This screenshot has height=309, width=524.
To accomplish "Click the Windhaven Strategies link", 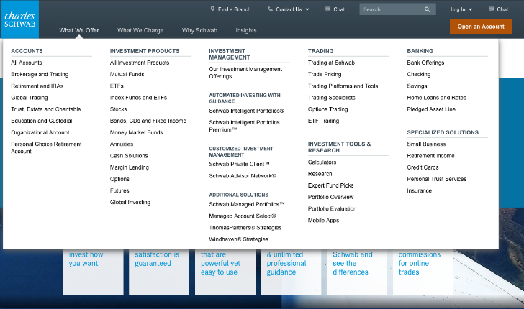I will tap(238, 239).
